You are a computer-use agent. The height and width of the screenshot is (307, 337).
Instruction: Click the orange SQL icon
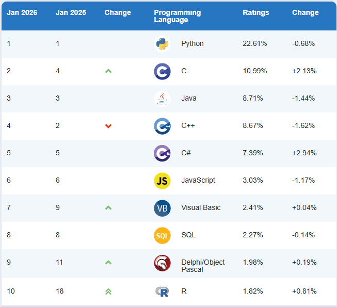[x=162, y=235]
